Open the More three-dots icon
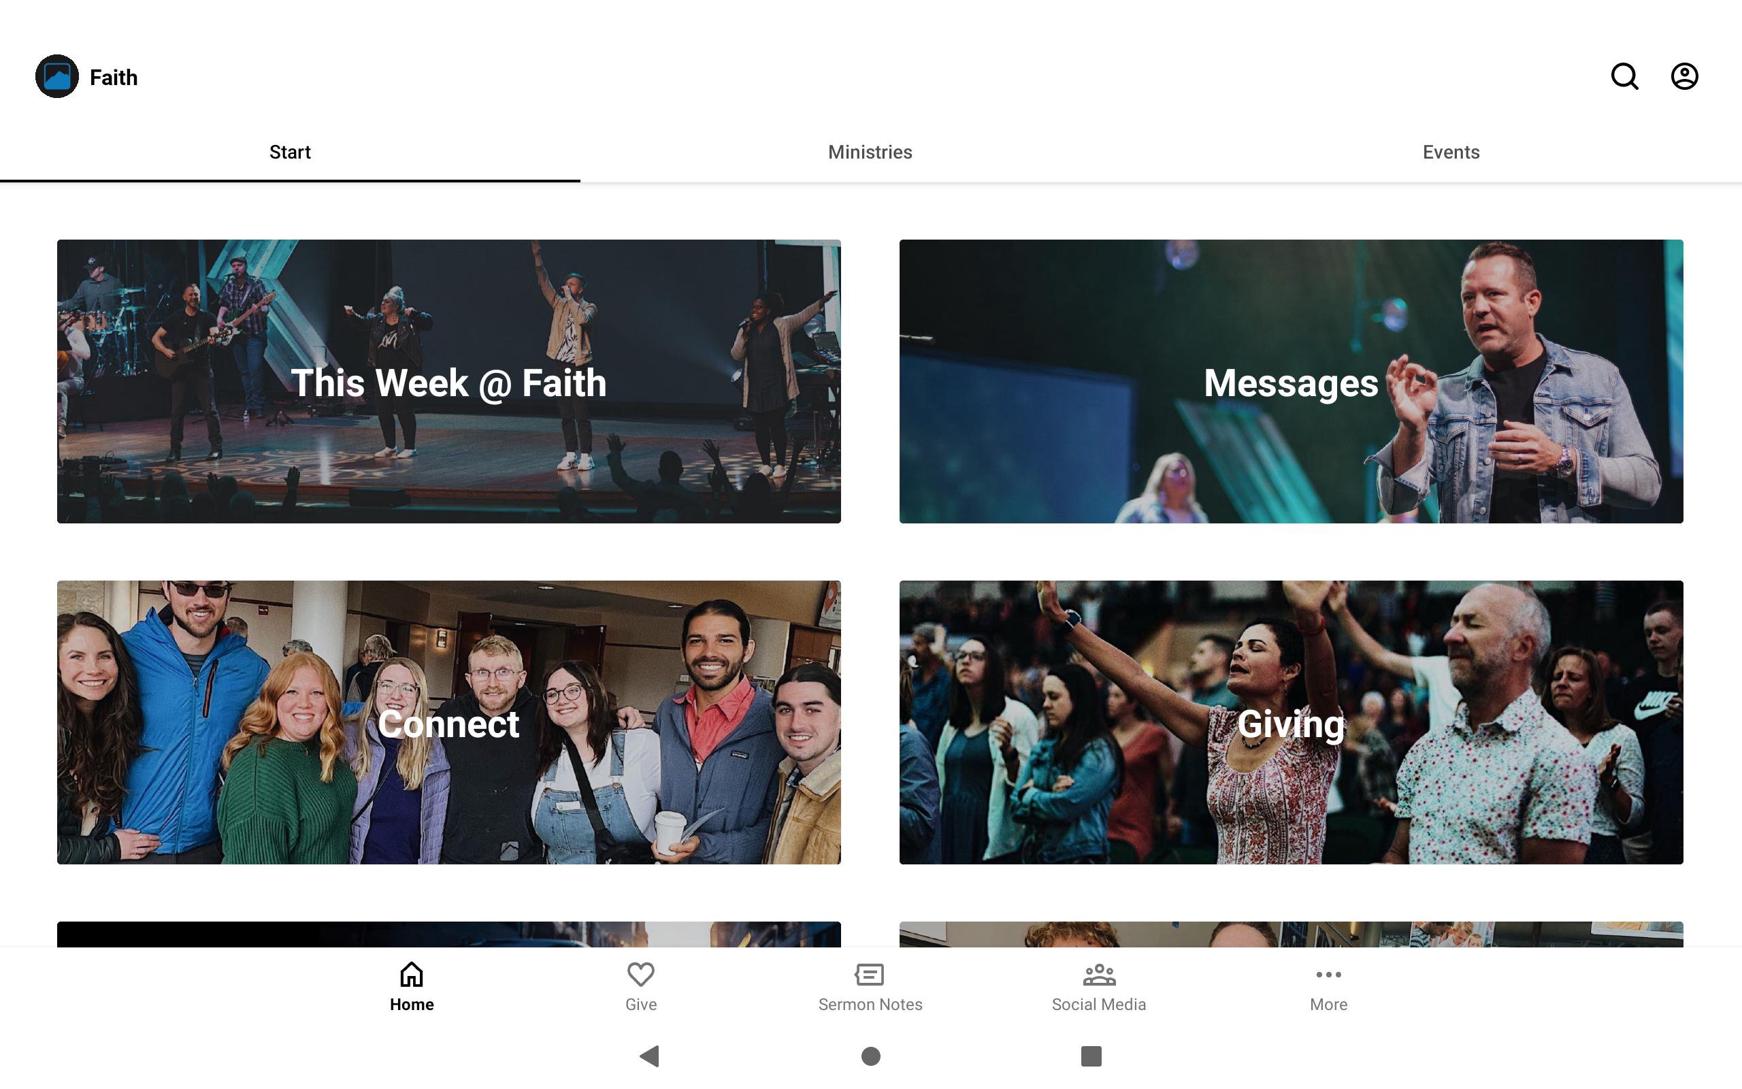Viewport: 1742px width, 1089px height. click(x=1328, y=975)
